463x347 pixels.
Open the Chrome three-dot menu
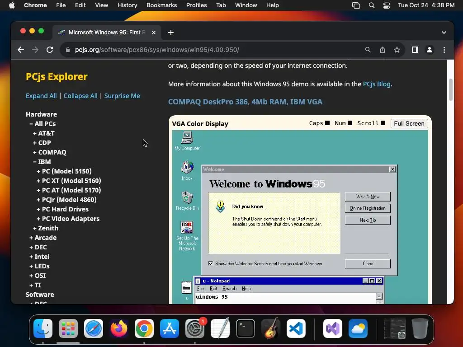[444, 50]
